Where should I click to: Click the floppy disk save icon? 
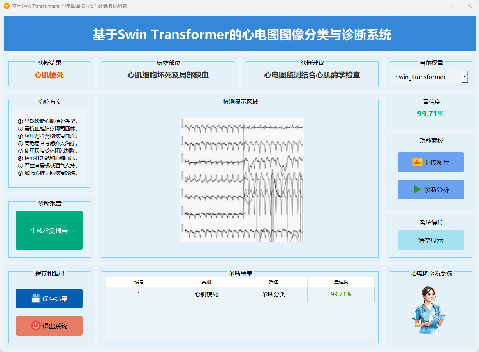36,298
